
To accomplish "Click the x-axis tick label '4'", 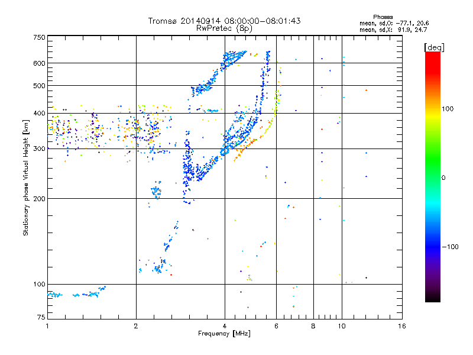I will click(x=225, y=326).
